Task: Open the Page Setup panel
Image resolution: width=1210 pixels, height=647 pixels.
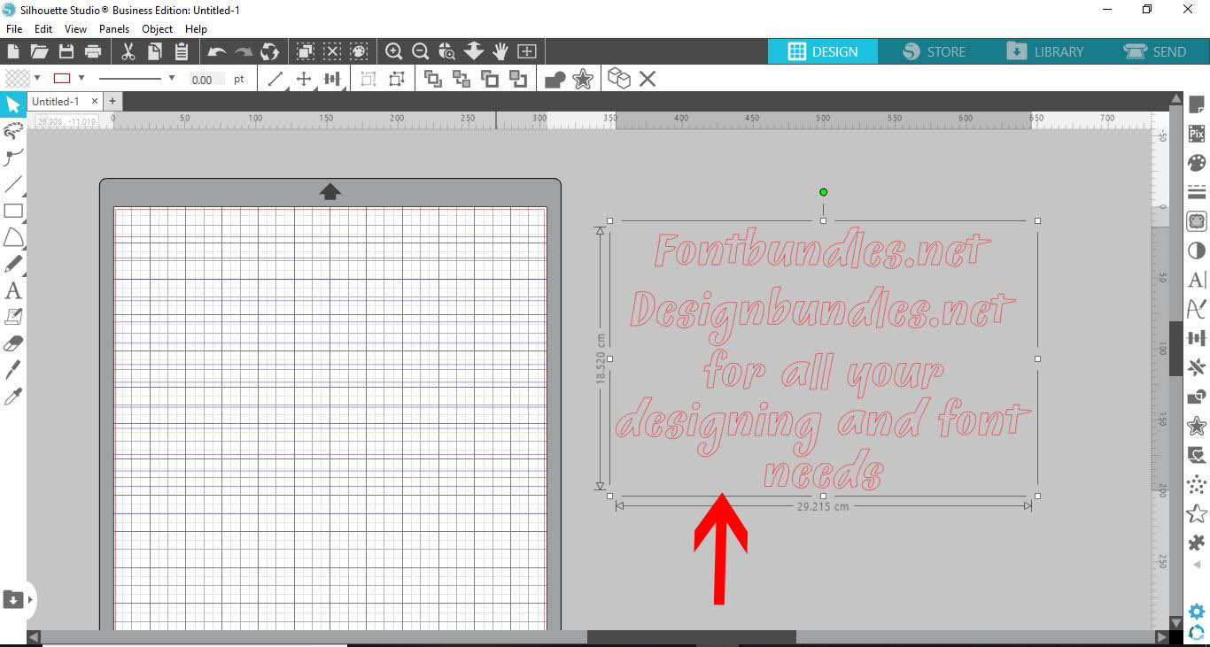Action: (x=1196, y=105)
